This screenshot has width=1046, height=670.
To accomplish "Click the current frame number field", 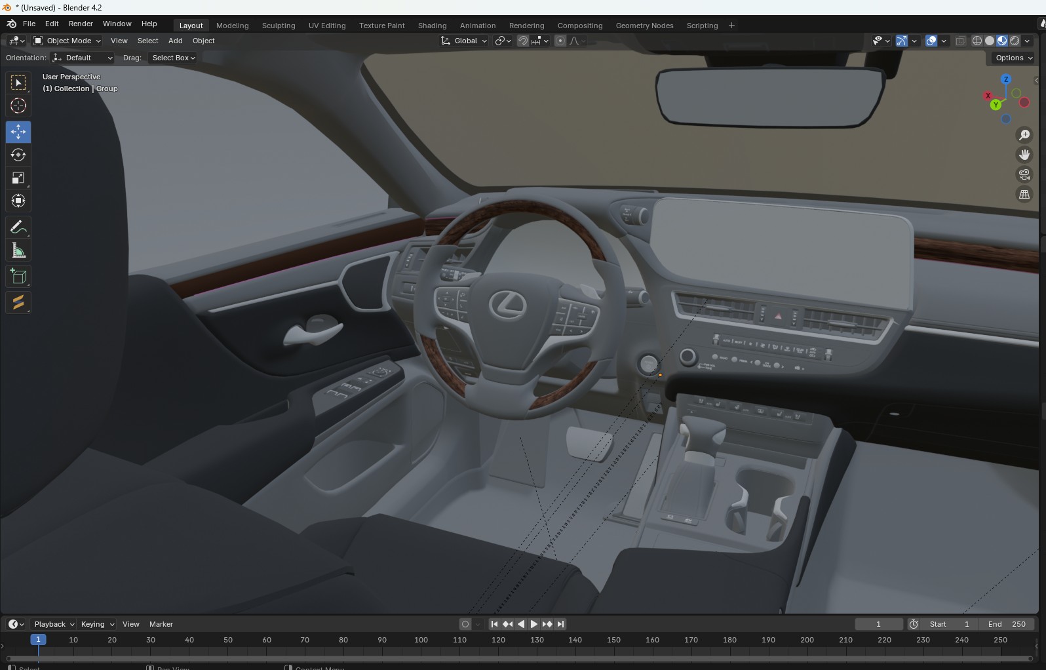I will 879,624.
